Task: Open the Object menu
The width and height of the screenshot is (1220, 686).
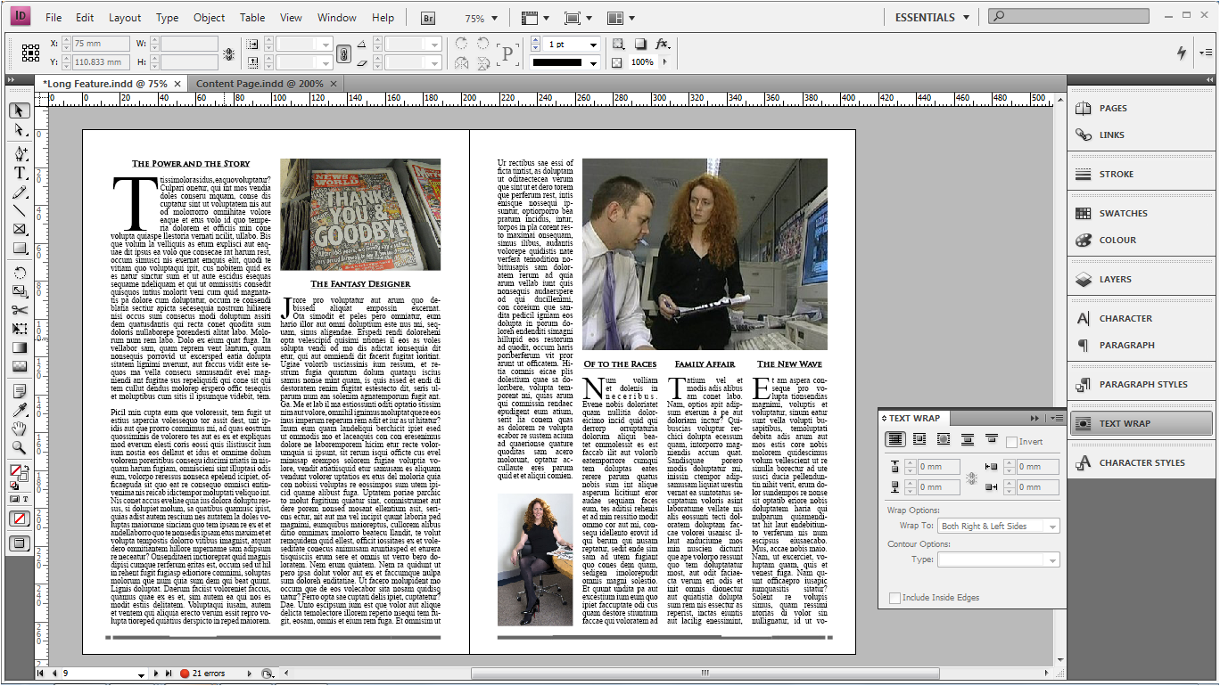Action: [x=209, y=18]
